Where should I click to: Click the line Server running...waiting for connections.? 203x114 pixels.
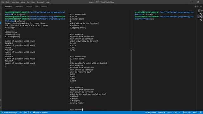click(x=25, y=23)
